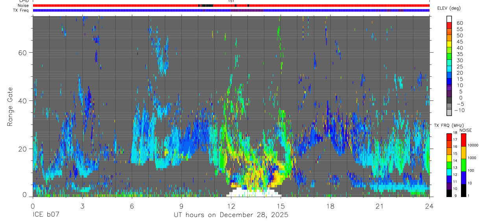Select the cyan swatch in the elevation scale
This screenshot has width=483, height=223.
pos(449,69)
